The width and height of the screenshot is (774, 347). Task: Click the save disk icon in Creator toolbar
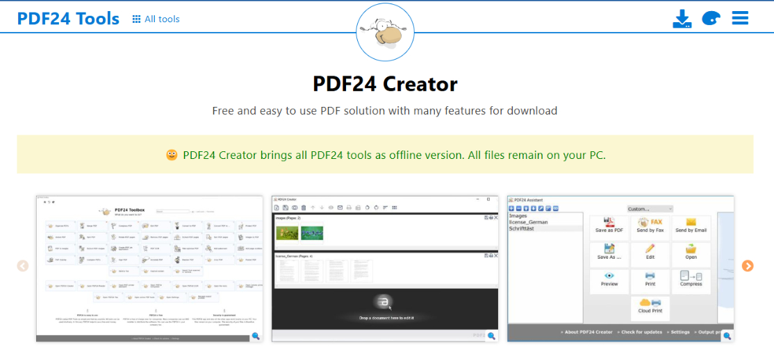(286, 208)
